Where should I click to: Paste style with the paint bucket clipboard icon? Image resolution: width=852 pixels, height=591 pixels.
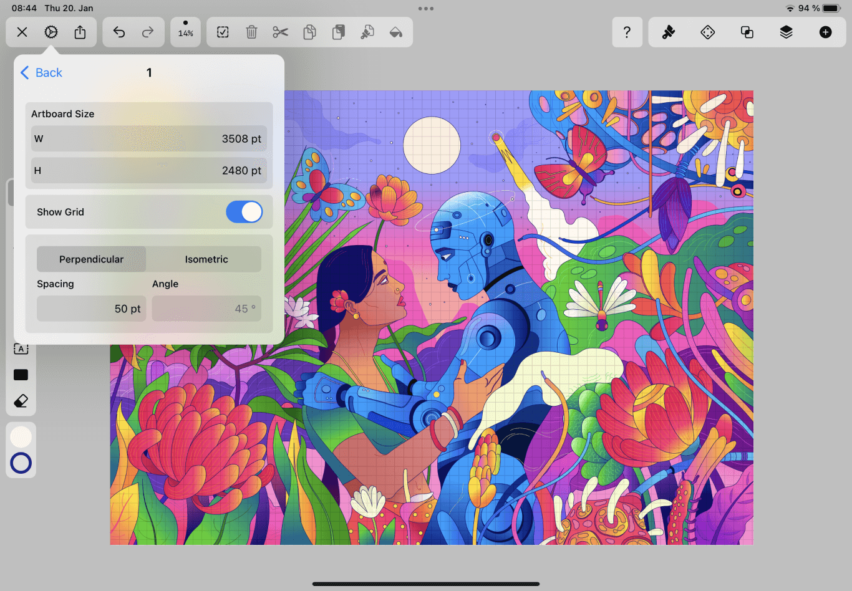tap(367, 32)
